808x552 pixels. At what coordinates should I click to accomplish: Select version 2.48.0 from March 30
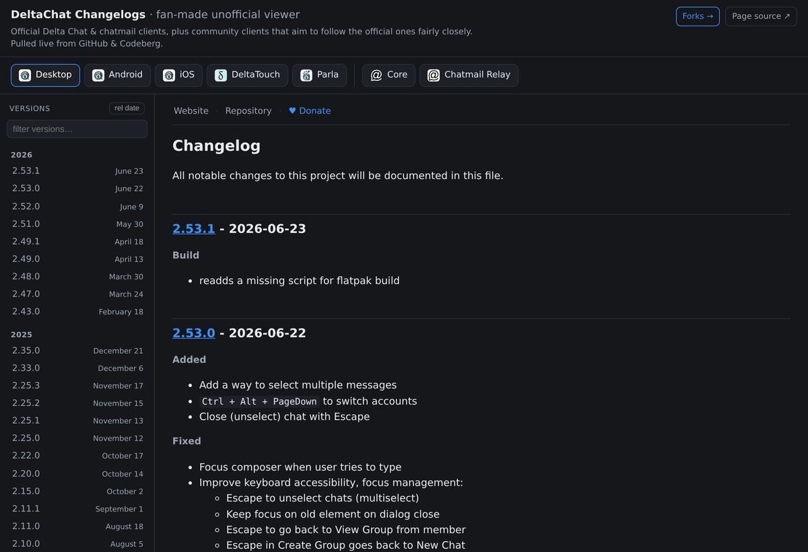[77, 277]
